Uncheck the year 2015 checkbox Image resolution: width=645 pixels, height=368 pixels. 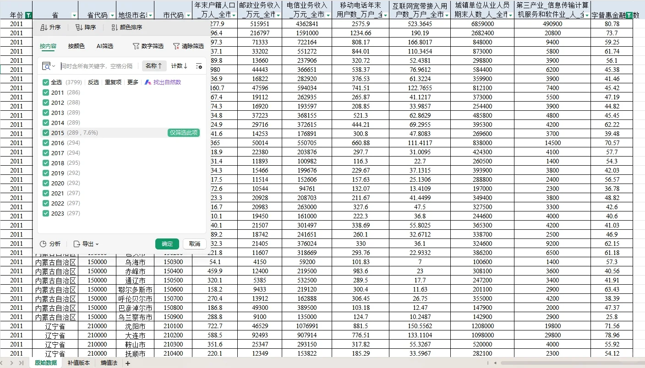point(46,132)
